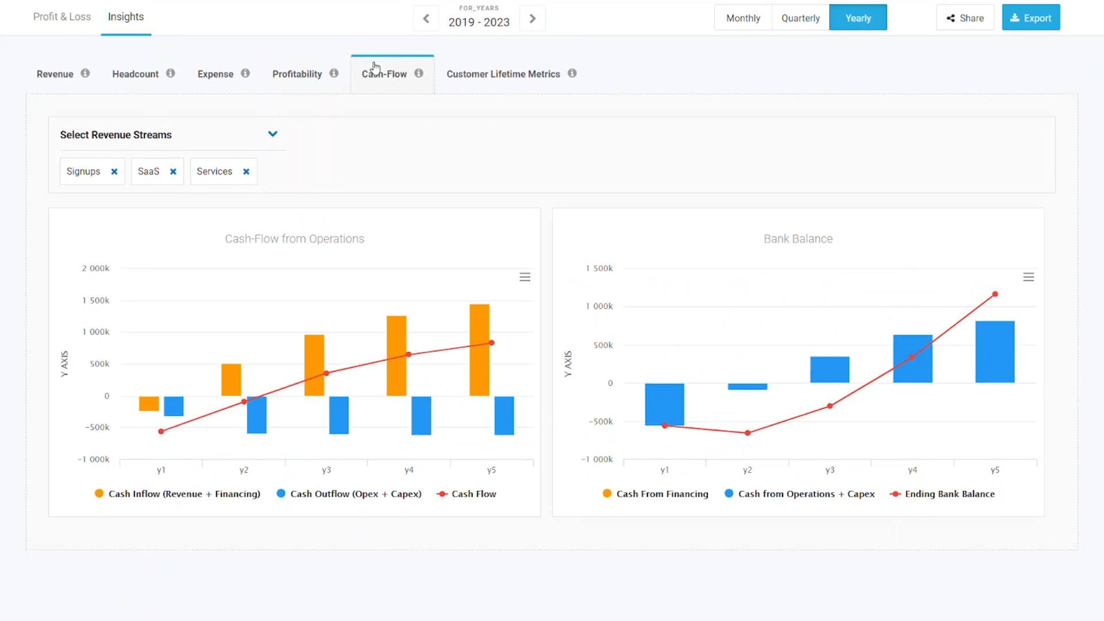Image resolution: width=1104 pixels, height=621 pixels.
Task: Open Bank Balance chart hamburger menu
Action: point(1029,277)
